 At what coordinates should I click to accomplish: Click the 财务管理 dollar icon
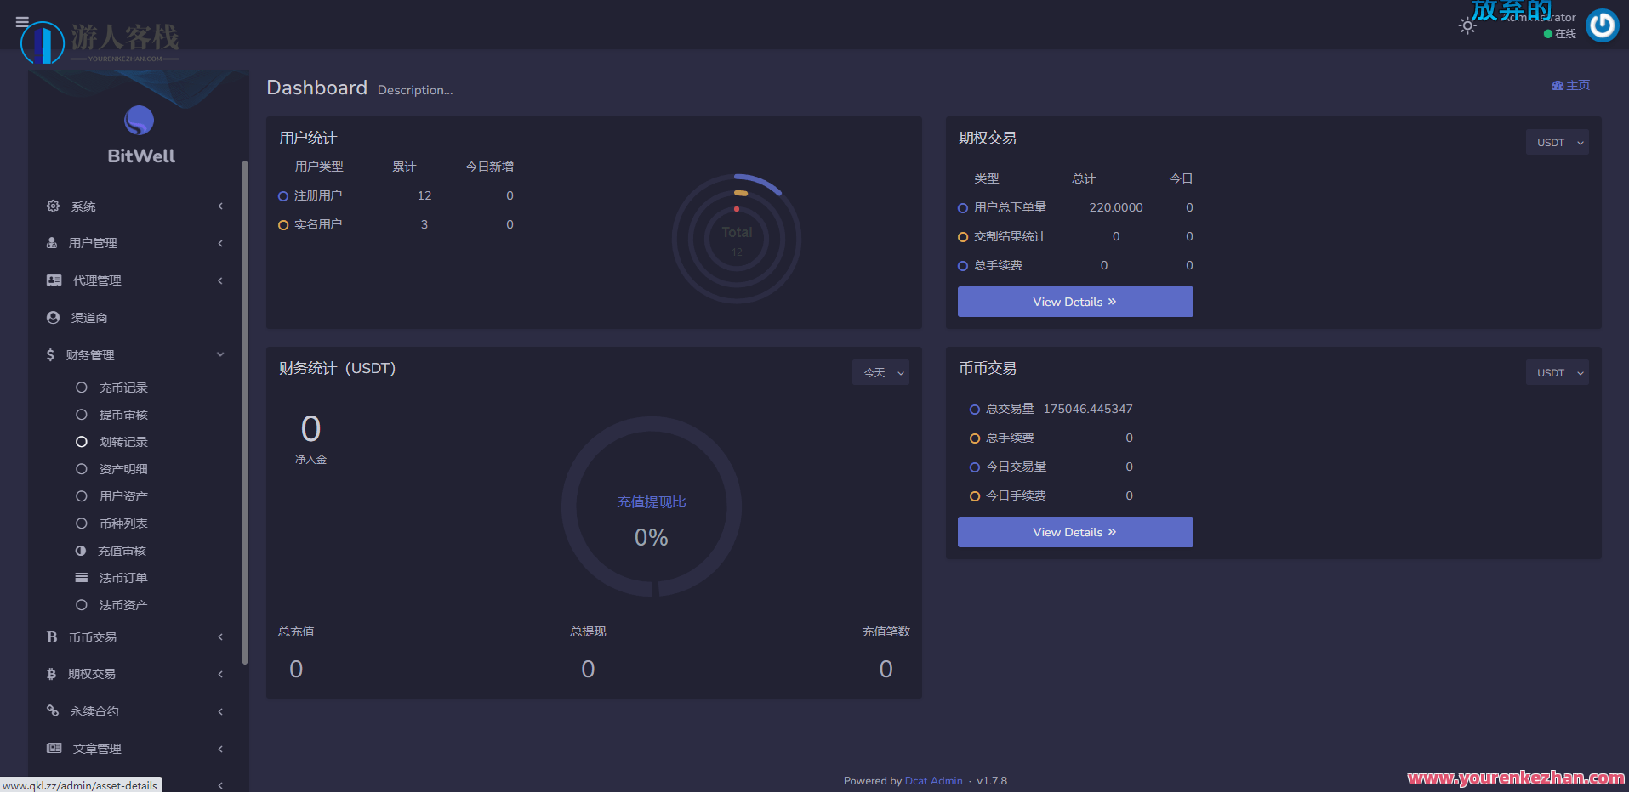point(52,354)
